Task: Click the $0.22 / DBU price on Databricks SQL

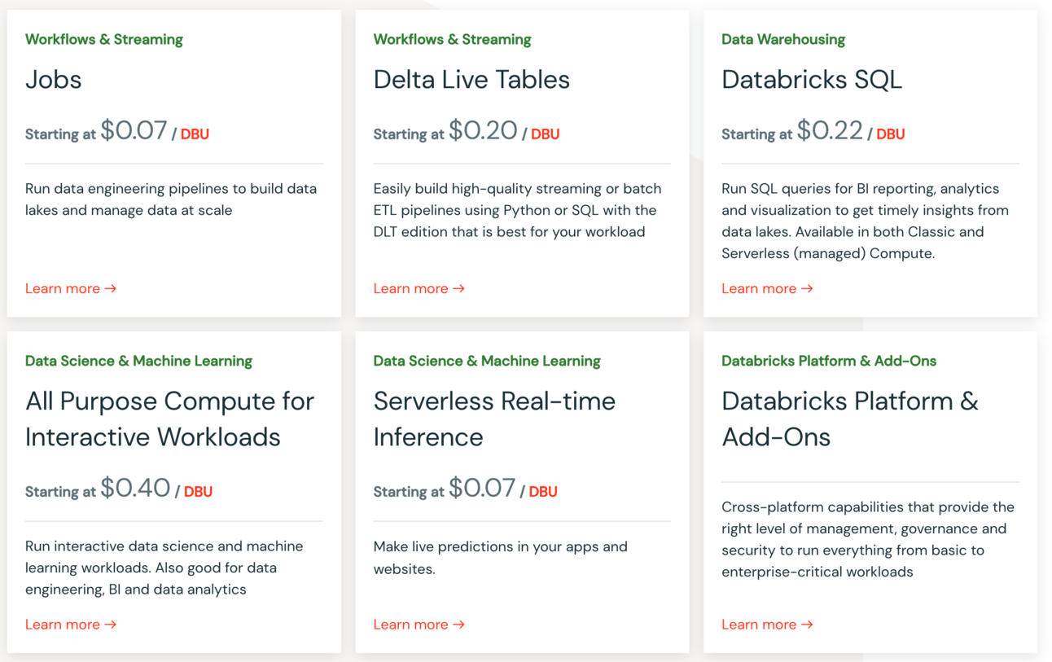Action: coord(850,131)
